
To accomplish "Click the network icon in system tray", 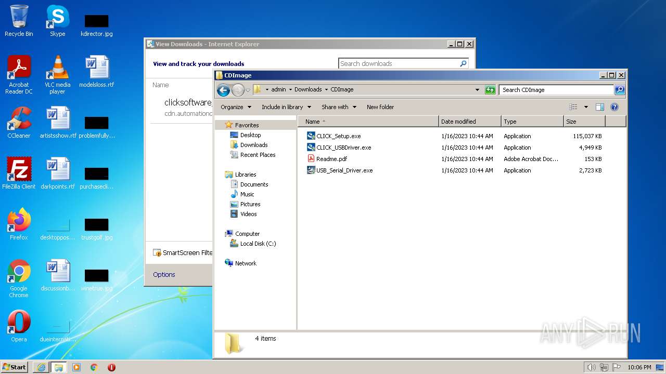I will point(604,367).
